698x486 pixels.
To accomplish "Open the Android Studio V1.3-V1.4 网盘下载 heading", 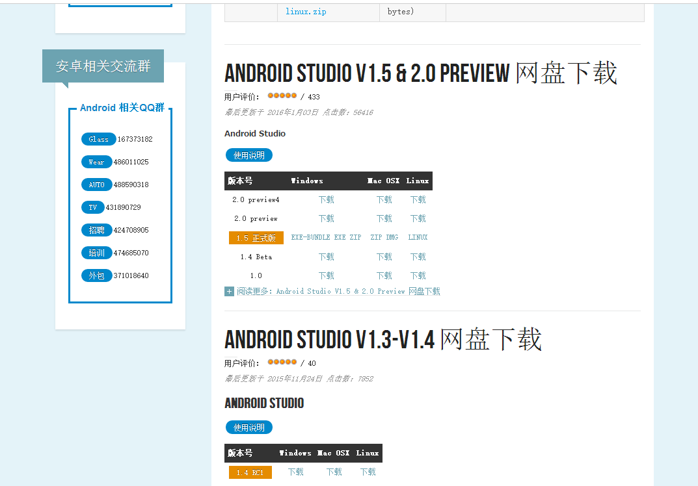I will coord(383,340).
